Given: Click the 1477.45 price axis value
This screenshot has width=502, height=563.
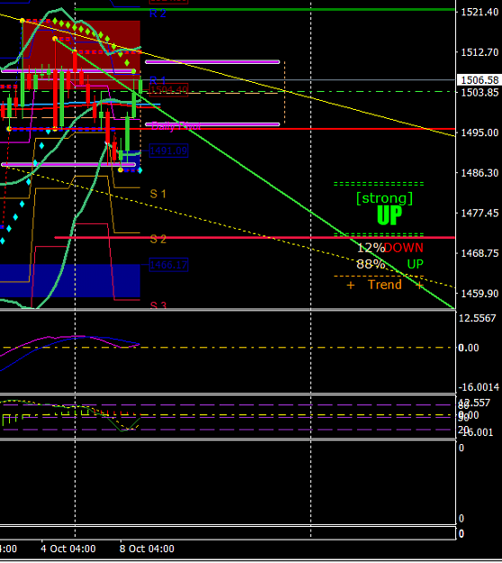Looking at the screenshot, I should pyautogui.click(x=480, y=213).
